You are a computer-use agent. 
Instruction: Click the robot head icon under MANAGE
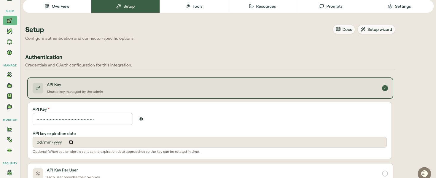[9, 85]
